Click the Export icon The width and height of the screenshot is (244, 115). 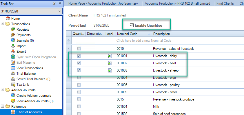click(13, 52)
